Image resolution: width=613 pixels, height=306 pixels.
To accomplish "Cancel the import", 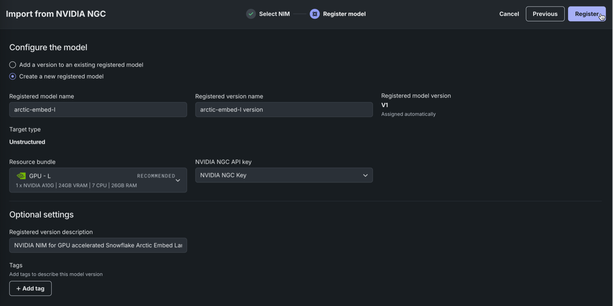I will (x=509, y=14).
